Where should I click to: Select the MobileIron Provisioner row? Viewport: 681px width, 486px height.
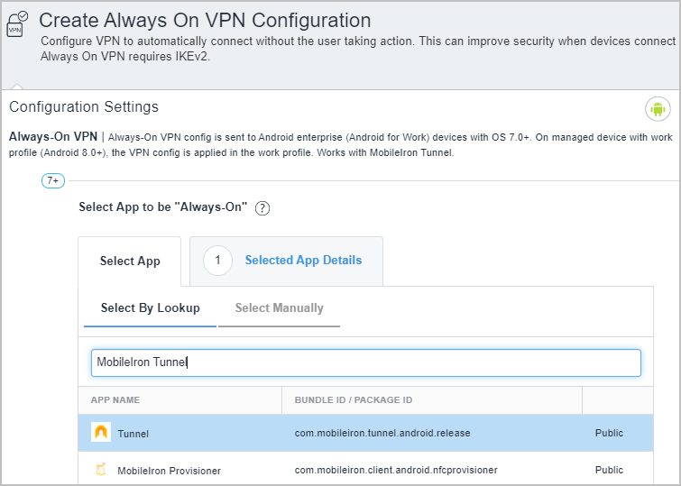(x=365, y=469)
